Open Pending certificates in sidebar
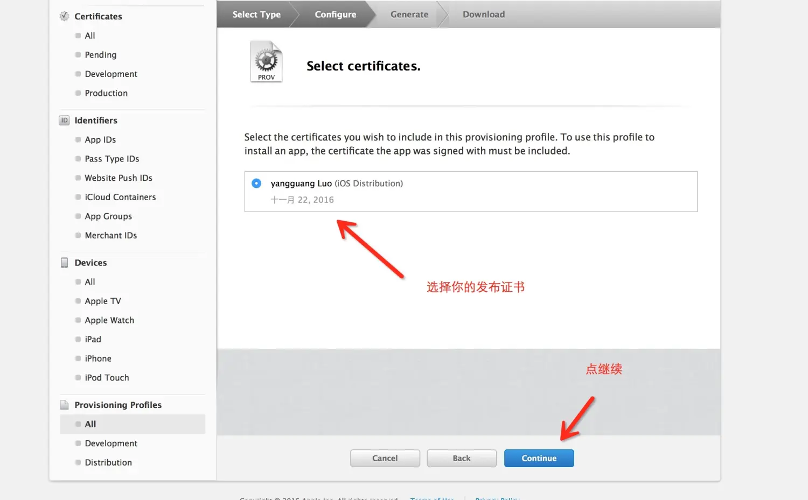Screen dimensions: 808x500 [x=100, y=55]
